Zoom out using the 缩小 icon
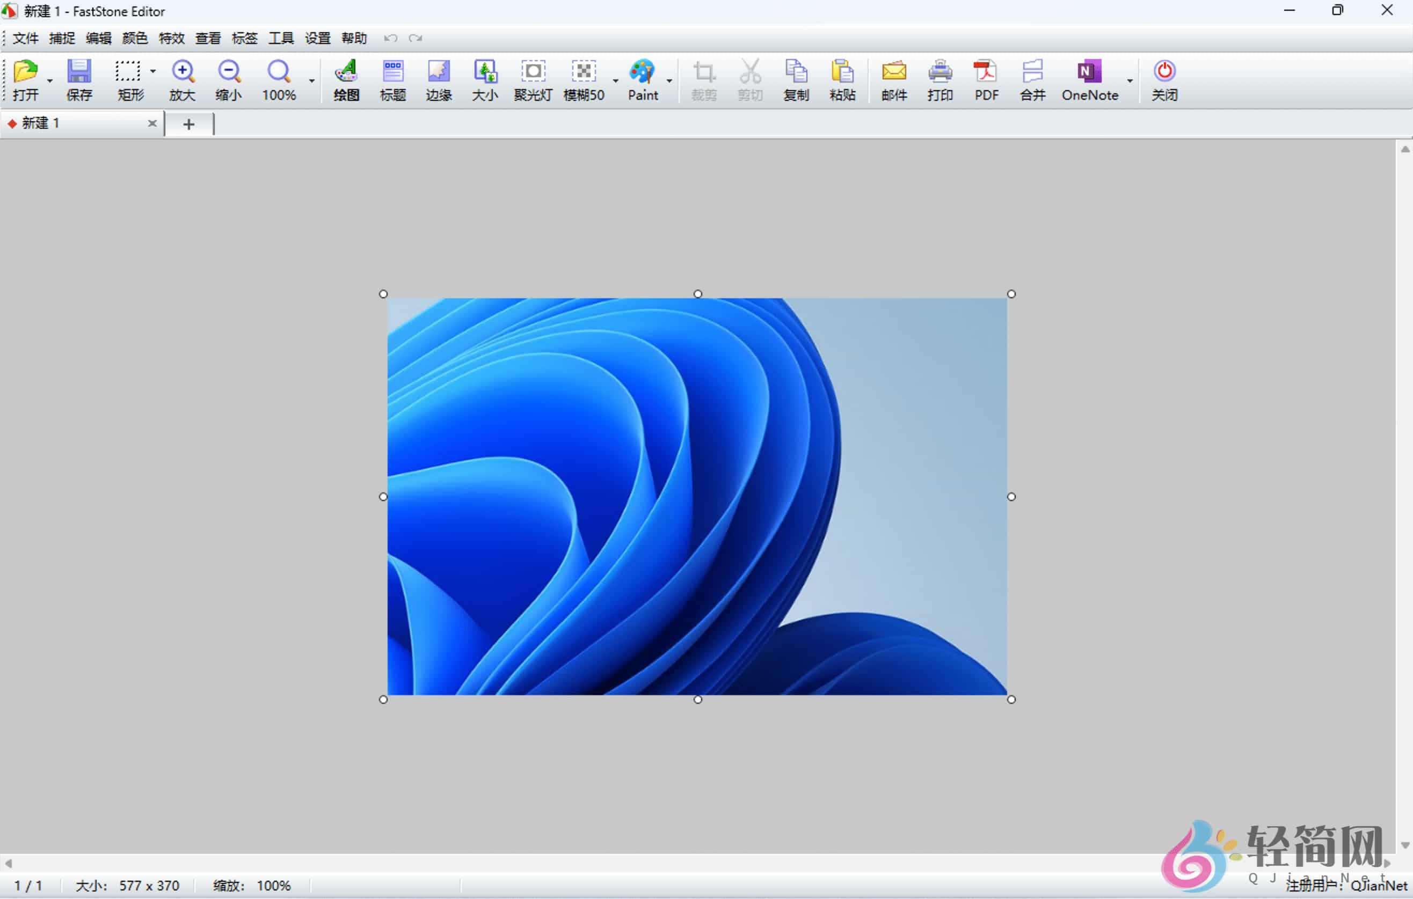The image size is (1413, 899). [x=229, y=71]
